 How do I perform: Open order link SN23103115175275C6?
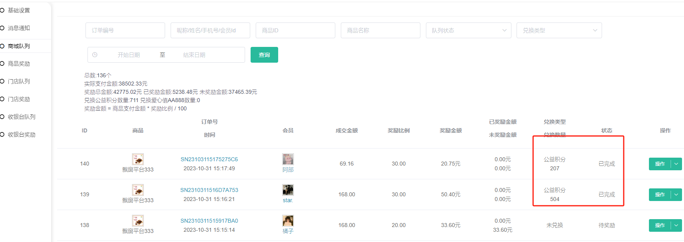click(x=209, y=159)
